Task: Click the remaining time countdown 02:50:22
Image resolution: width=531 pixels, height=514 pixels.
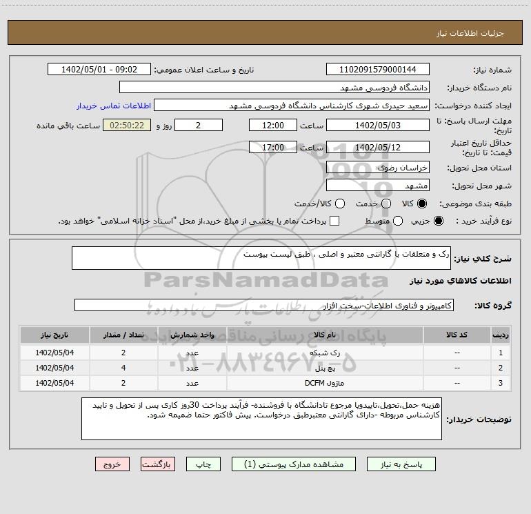Action: [127, 125]
